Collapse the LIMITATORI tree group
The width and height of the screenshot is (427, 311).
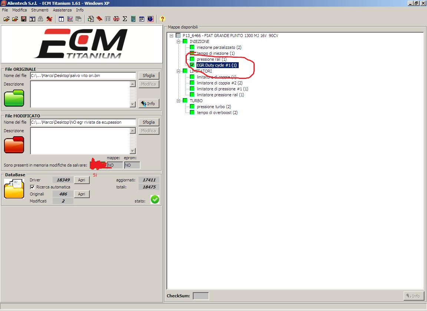[x=178, y=71]
